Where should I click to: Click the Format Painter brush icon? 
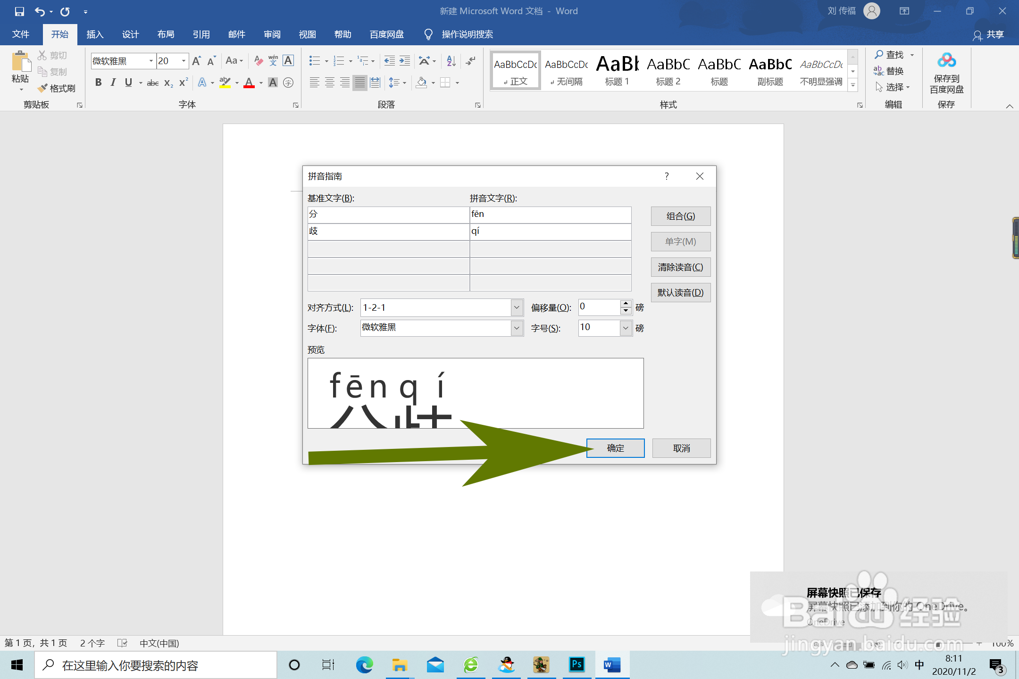(42, 88)
